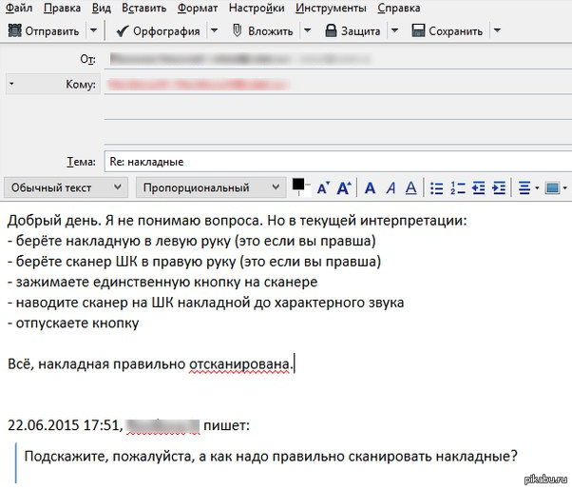
Task: Expand the Сохранить dropdown arrow
Action: [497, 30]
